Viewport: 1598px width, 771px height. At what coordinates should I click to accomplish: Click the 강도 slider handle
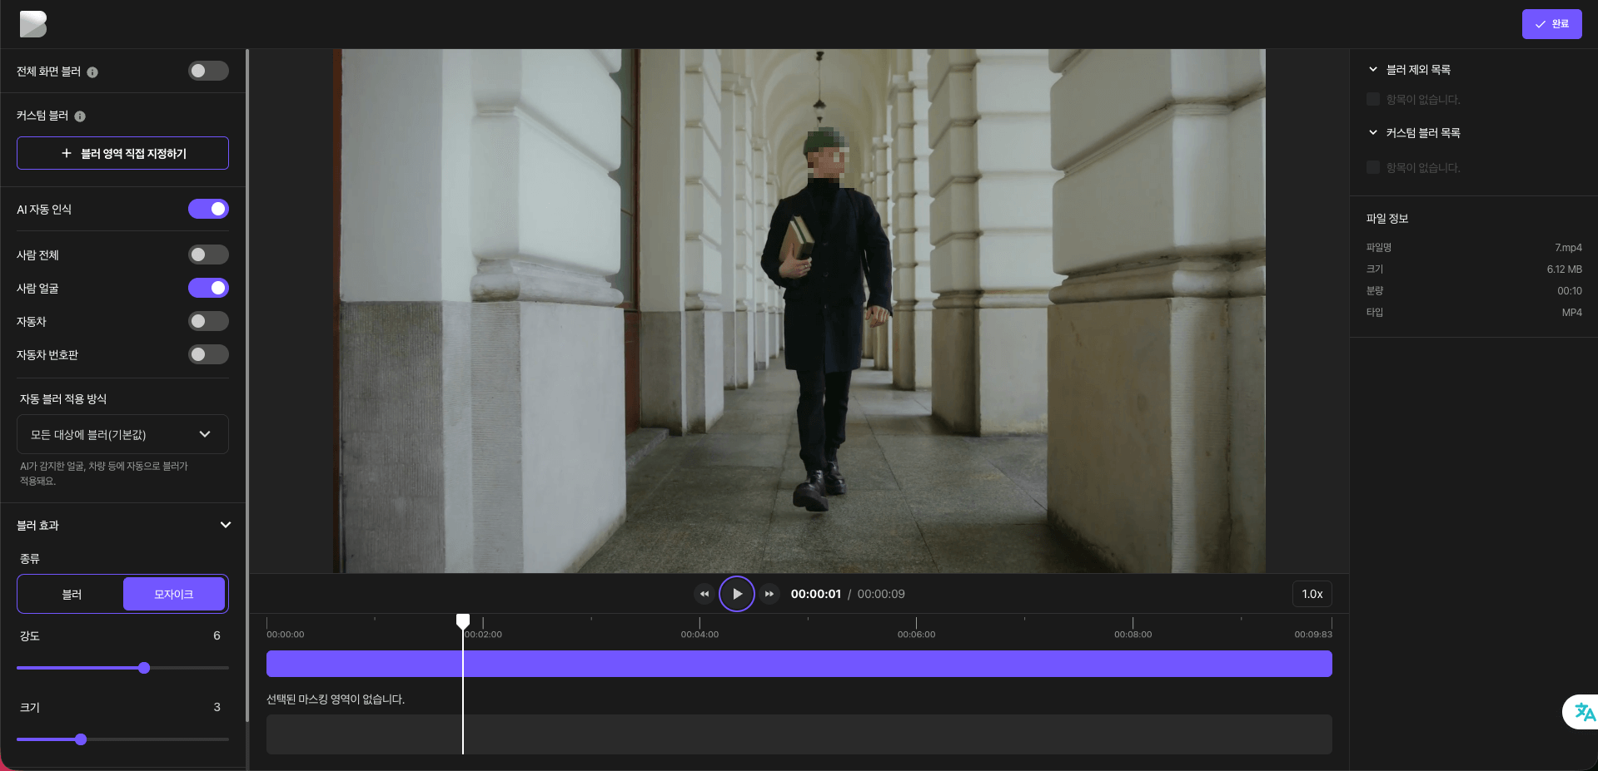point(144,668)
